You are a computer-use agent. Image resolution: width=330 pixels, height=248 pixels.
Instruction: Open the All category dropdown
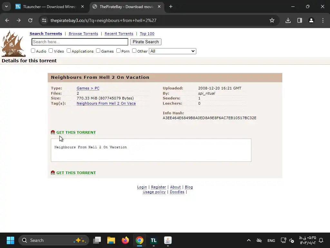(173, 51)
